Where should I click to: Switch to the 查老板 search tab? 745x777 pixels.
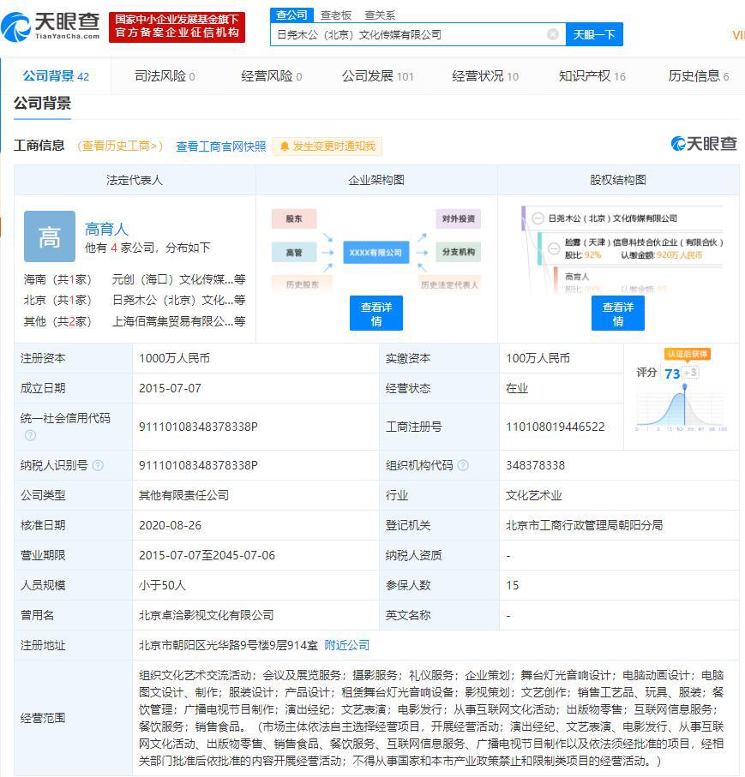tap(337, 15)
